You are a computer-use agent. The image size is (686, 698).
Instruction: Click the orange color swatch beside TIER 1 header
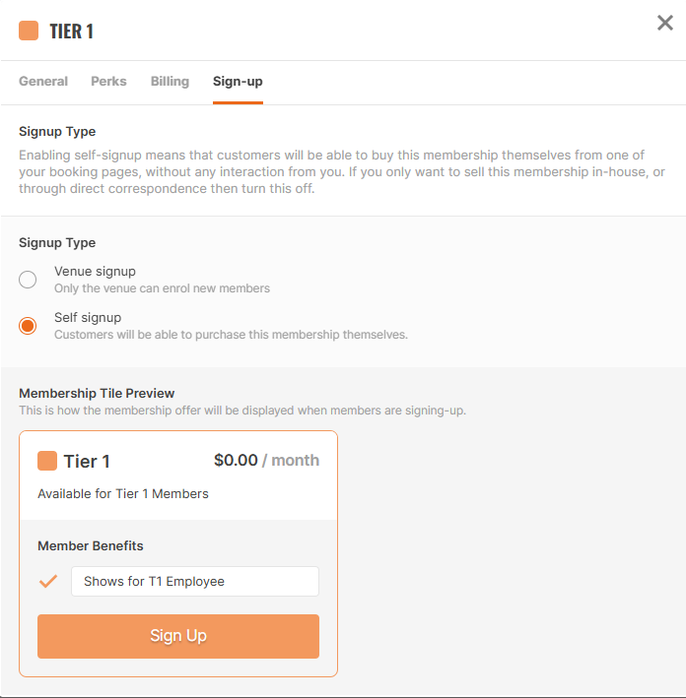[29, 31]
